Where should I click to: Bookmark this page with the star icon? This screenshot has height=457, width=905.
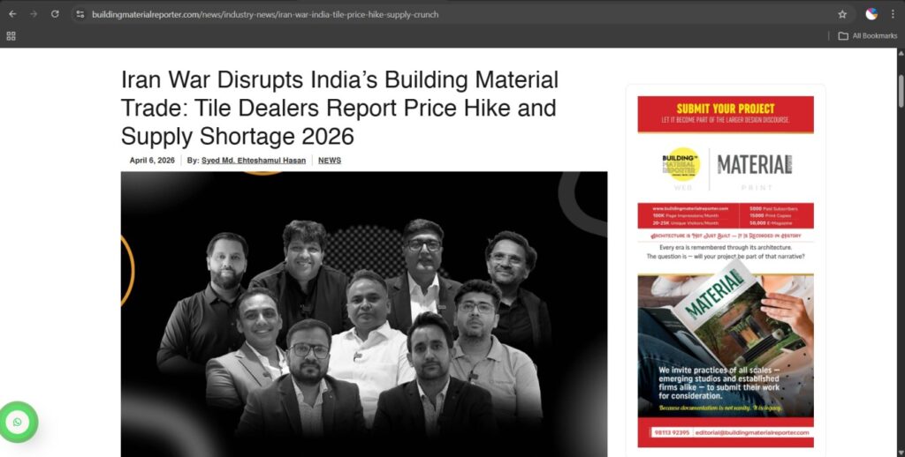(842, 14)
